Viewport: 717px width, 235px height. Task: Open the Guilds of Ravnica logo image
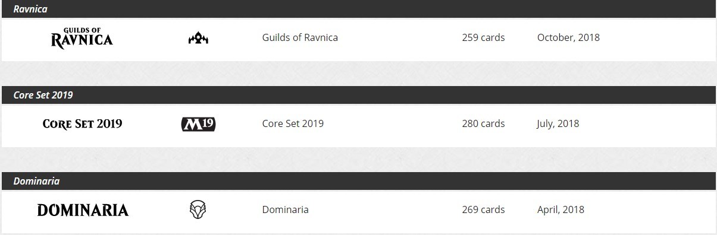click(x=82, y=38)
